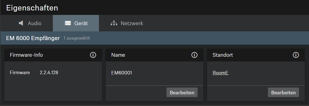Show info for the Standort card
The width and height of the screenshot is (309, 106).
coord(296,55)
